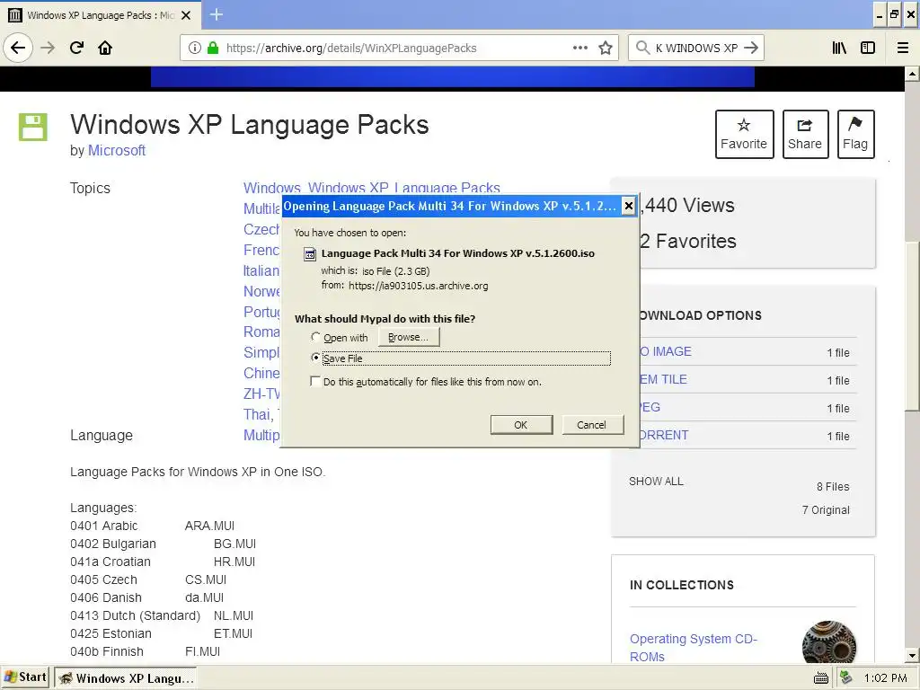Close the Windows XP Language Packs tab
Image resolution: width=920 pixels, height=690 pixels.
[186, 15]
